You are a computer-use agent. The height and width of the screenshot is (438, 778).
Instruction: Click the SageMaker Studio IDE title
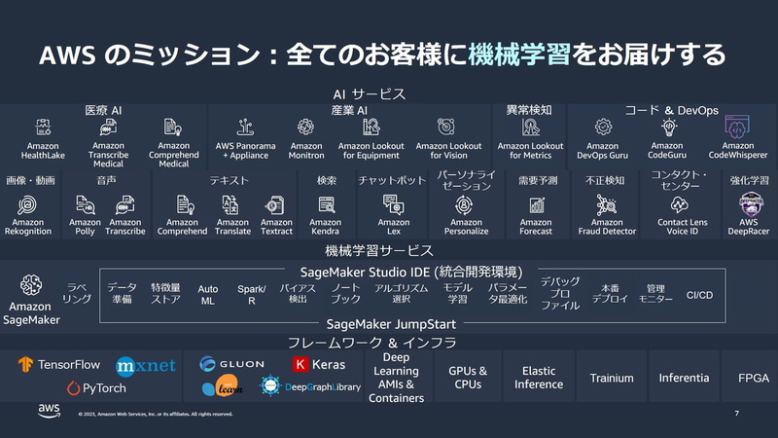(411, 273)
